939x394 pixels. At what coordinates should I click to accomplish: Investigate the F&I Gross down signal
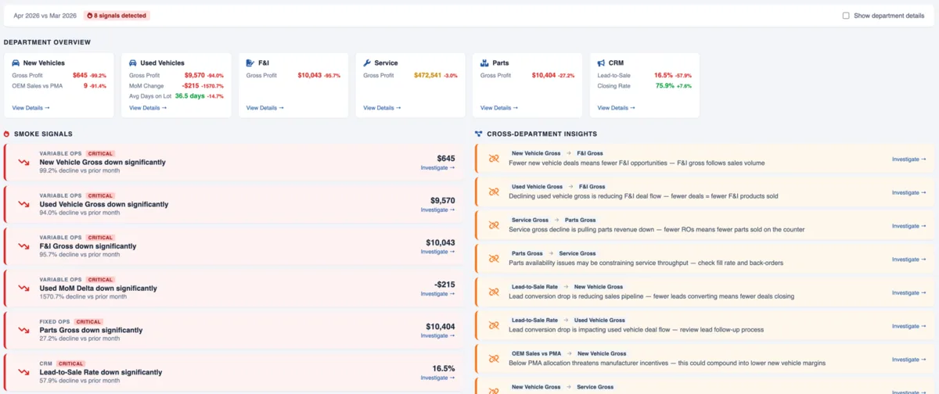[437, 252]
